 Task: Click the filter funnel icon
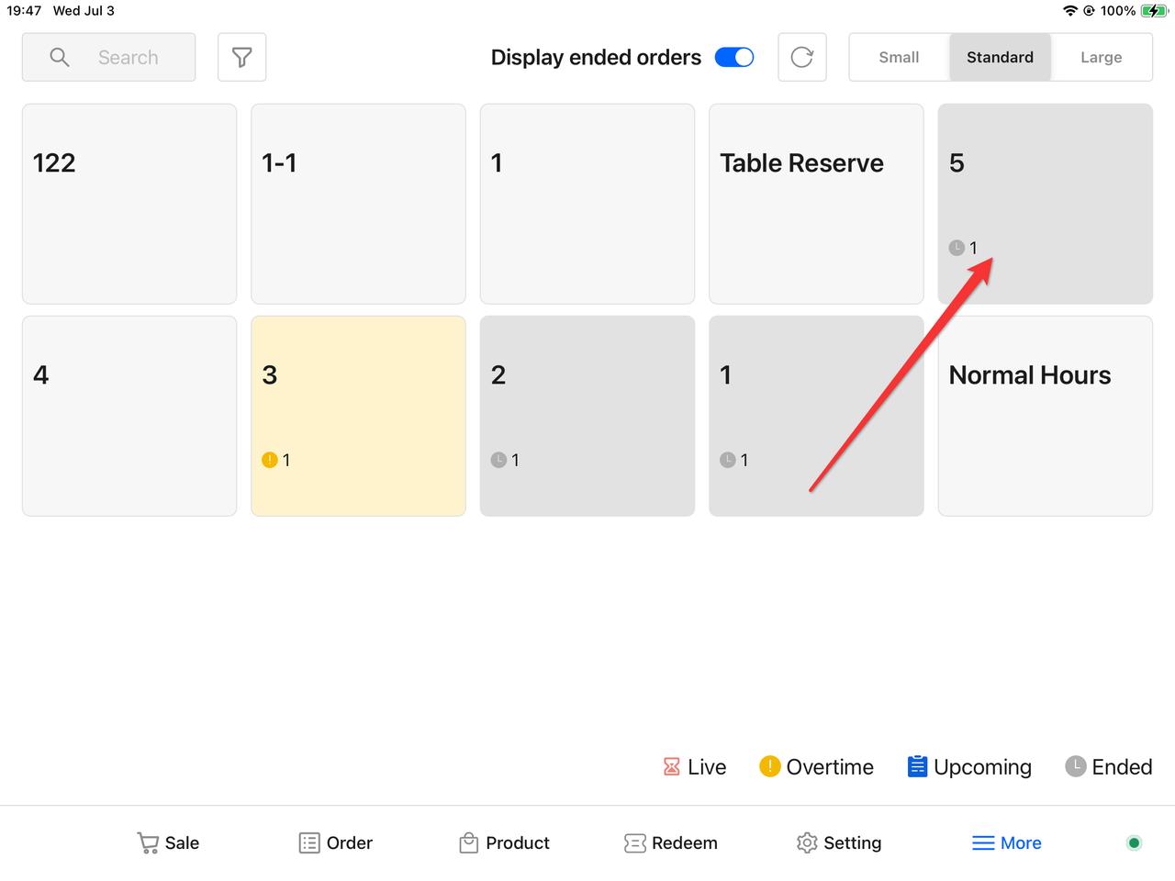pos(242,58)
